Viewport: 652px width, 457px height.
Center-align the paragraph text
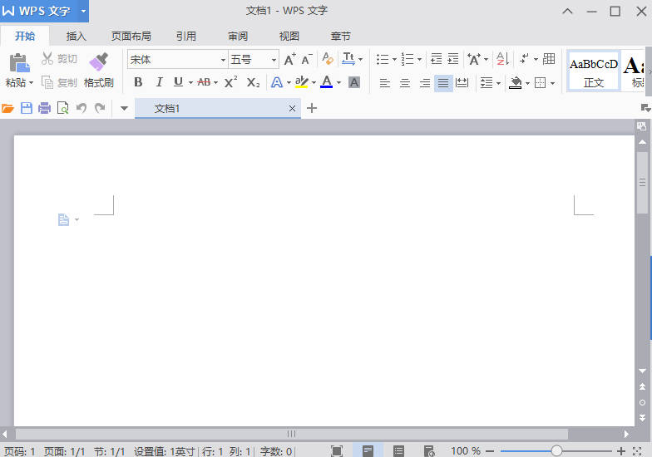[405, 83]
